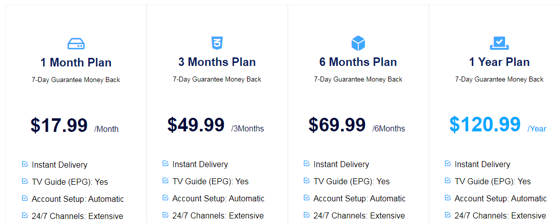Click the checkmark icon beside Instant Delivery in 1 Month Plan

point(25,164)
